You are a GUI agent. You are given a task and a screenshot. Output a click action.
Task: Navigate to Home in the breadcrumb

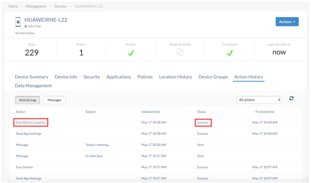pyautogui.click(x=13, y=6)
